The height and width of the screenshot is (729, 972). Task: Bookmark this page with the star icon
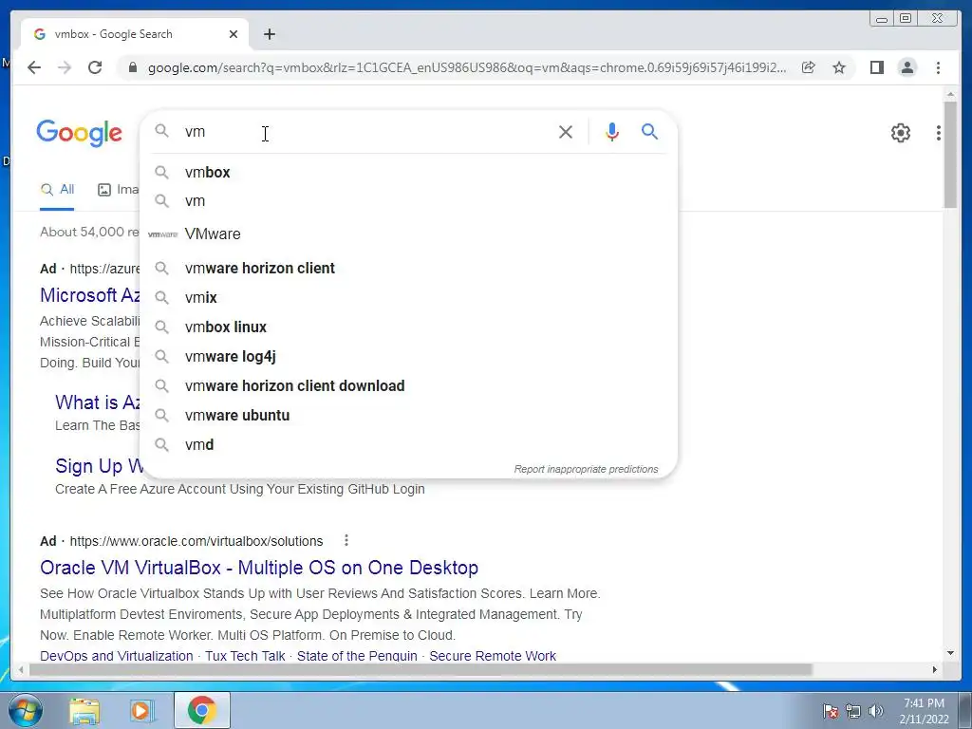click(x=839, y=67)
